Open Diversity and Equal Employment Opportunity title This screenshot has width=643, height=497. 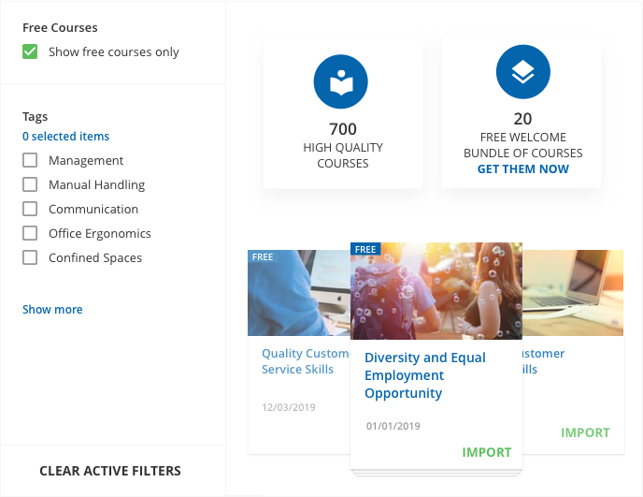[425, 375]
